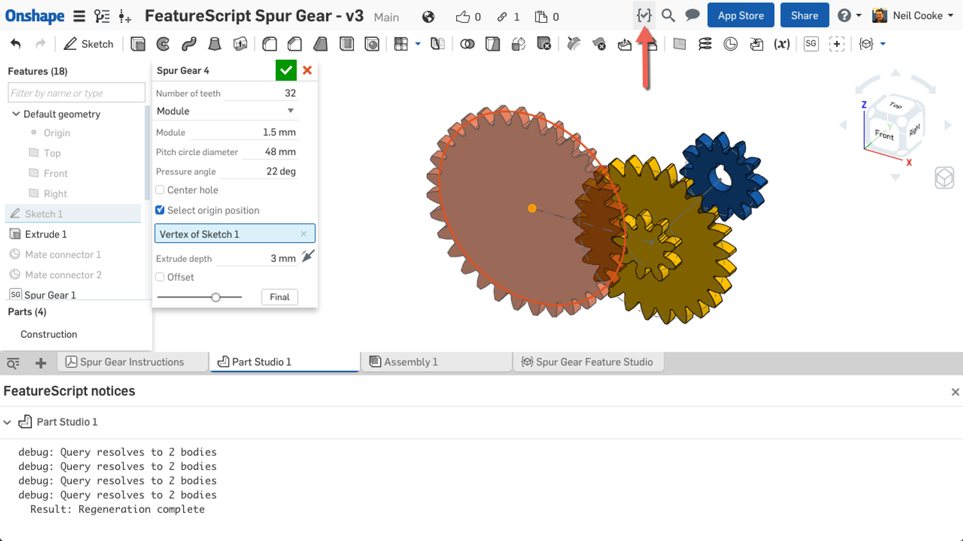Click the undo arrow icon

16,44
